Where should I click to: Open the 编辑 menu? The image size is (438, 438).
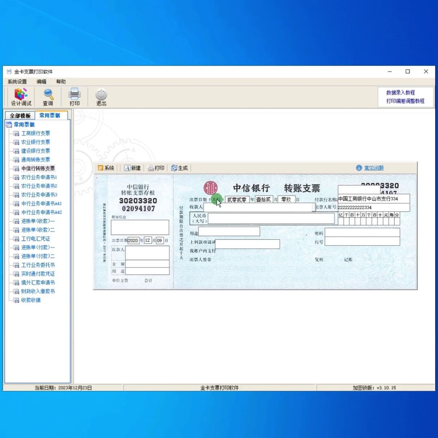[x=41, y=82]
